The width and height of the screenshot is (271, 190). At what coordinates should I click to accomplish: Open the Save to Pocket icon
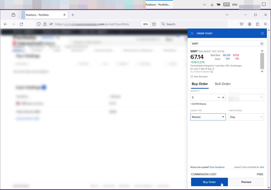click(242, 24)
